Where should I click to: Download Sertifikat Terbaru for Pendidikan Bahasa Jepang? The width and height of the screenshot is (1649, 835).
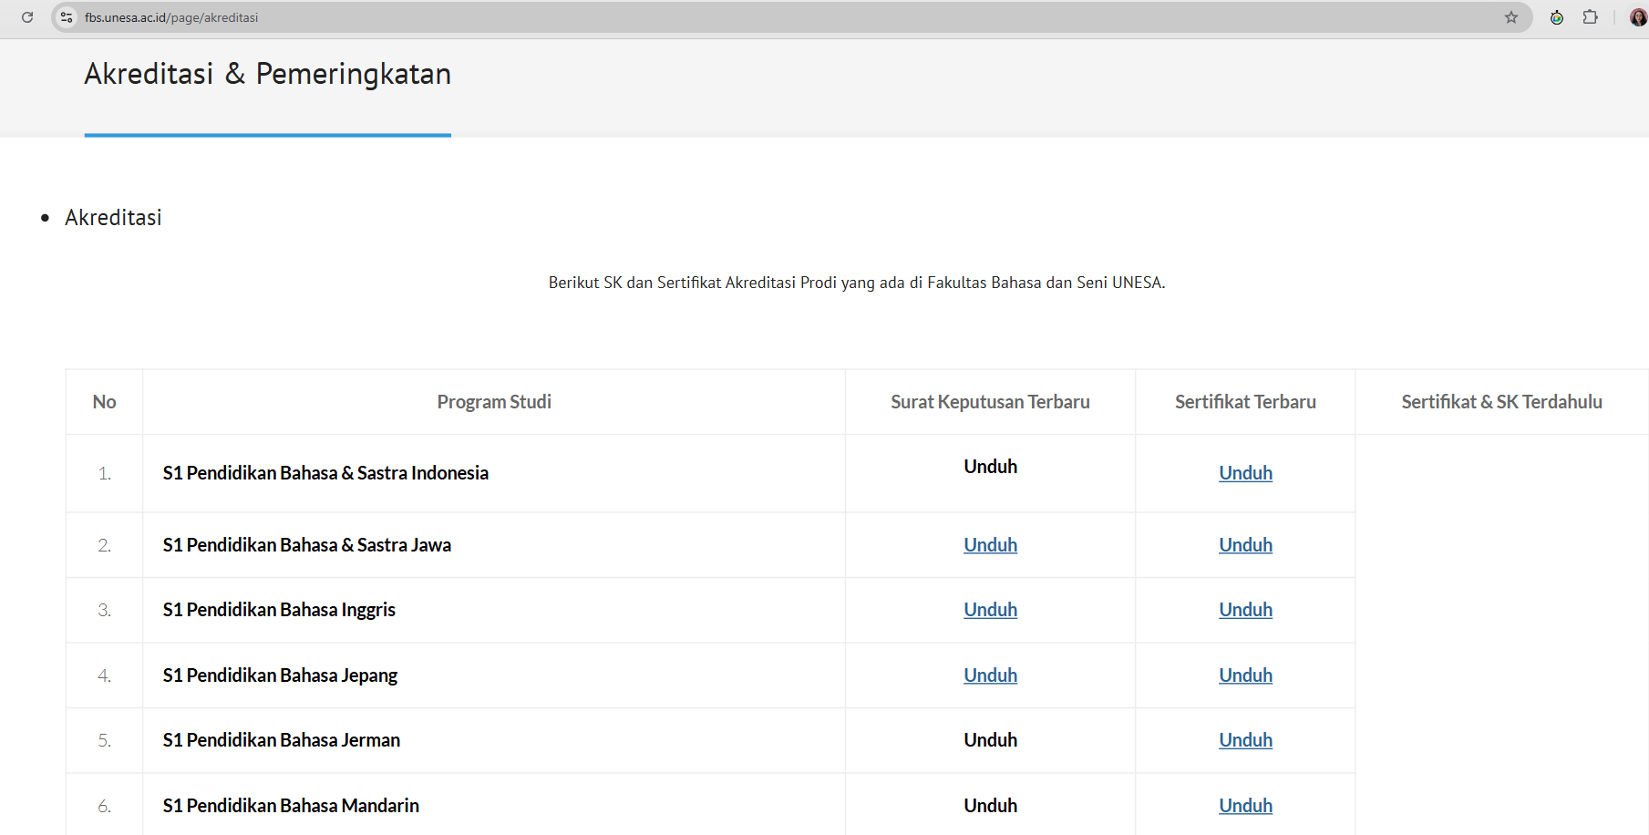pos(1245,675)
